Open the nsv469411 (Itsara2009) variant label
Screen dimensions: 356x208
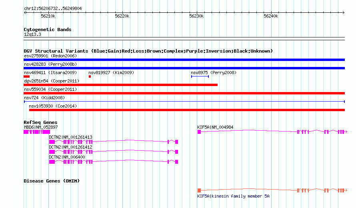[x=50, y=73]
